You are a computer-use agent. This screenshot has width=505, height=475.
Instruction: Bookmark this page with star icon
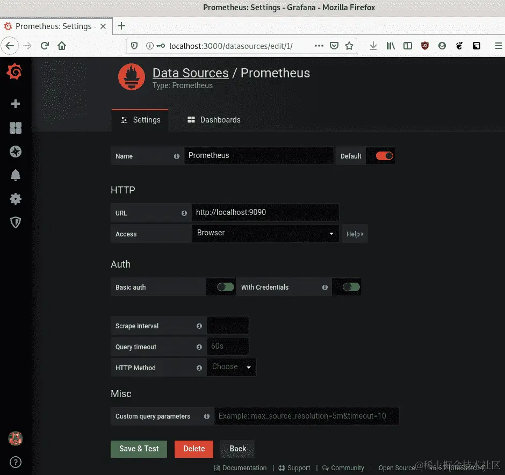tap(349, 46)
